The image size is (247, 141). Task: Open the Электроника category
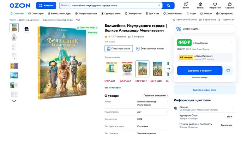(133, 13)
